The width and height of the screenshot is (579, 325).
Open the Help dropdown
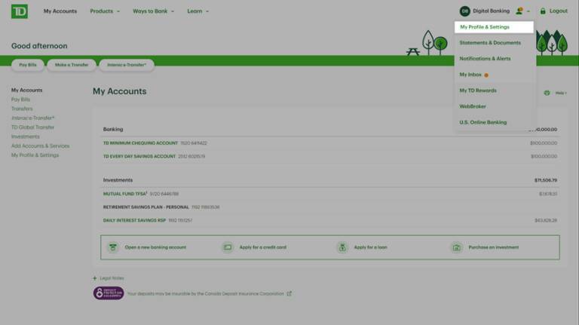561,93
